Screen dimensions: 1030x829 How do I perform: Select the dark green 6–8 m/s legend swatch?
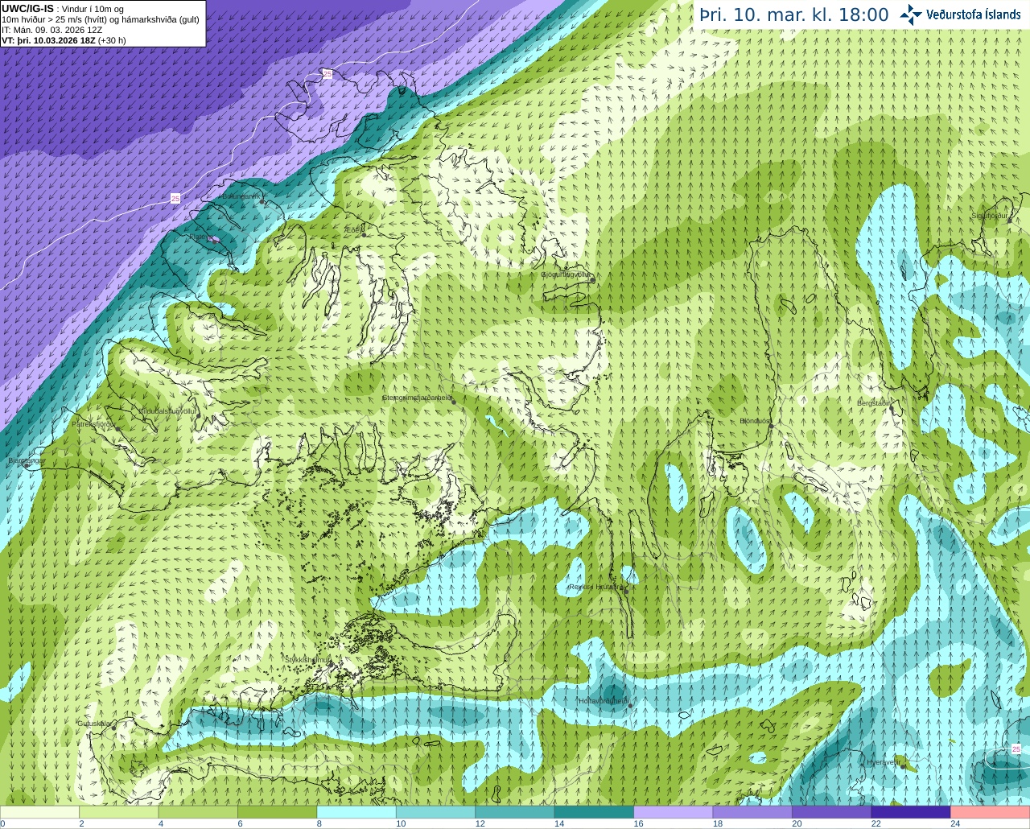coord(277,812)
